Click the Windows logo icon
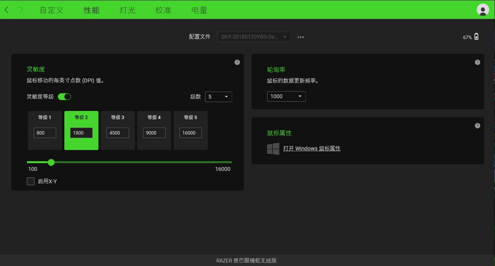The height and width of the screenshot is (266, 495). (273, 148)
